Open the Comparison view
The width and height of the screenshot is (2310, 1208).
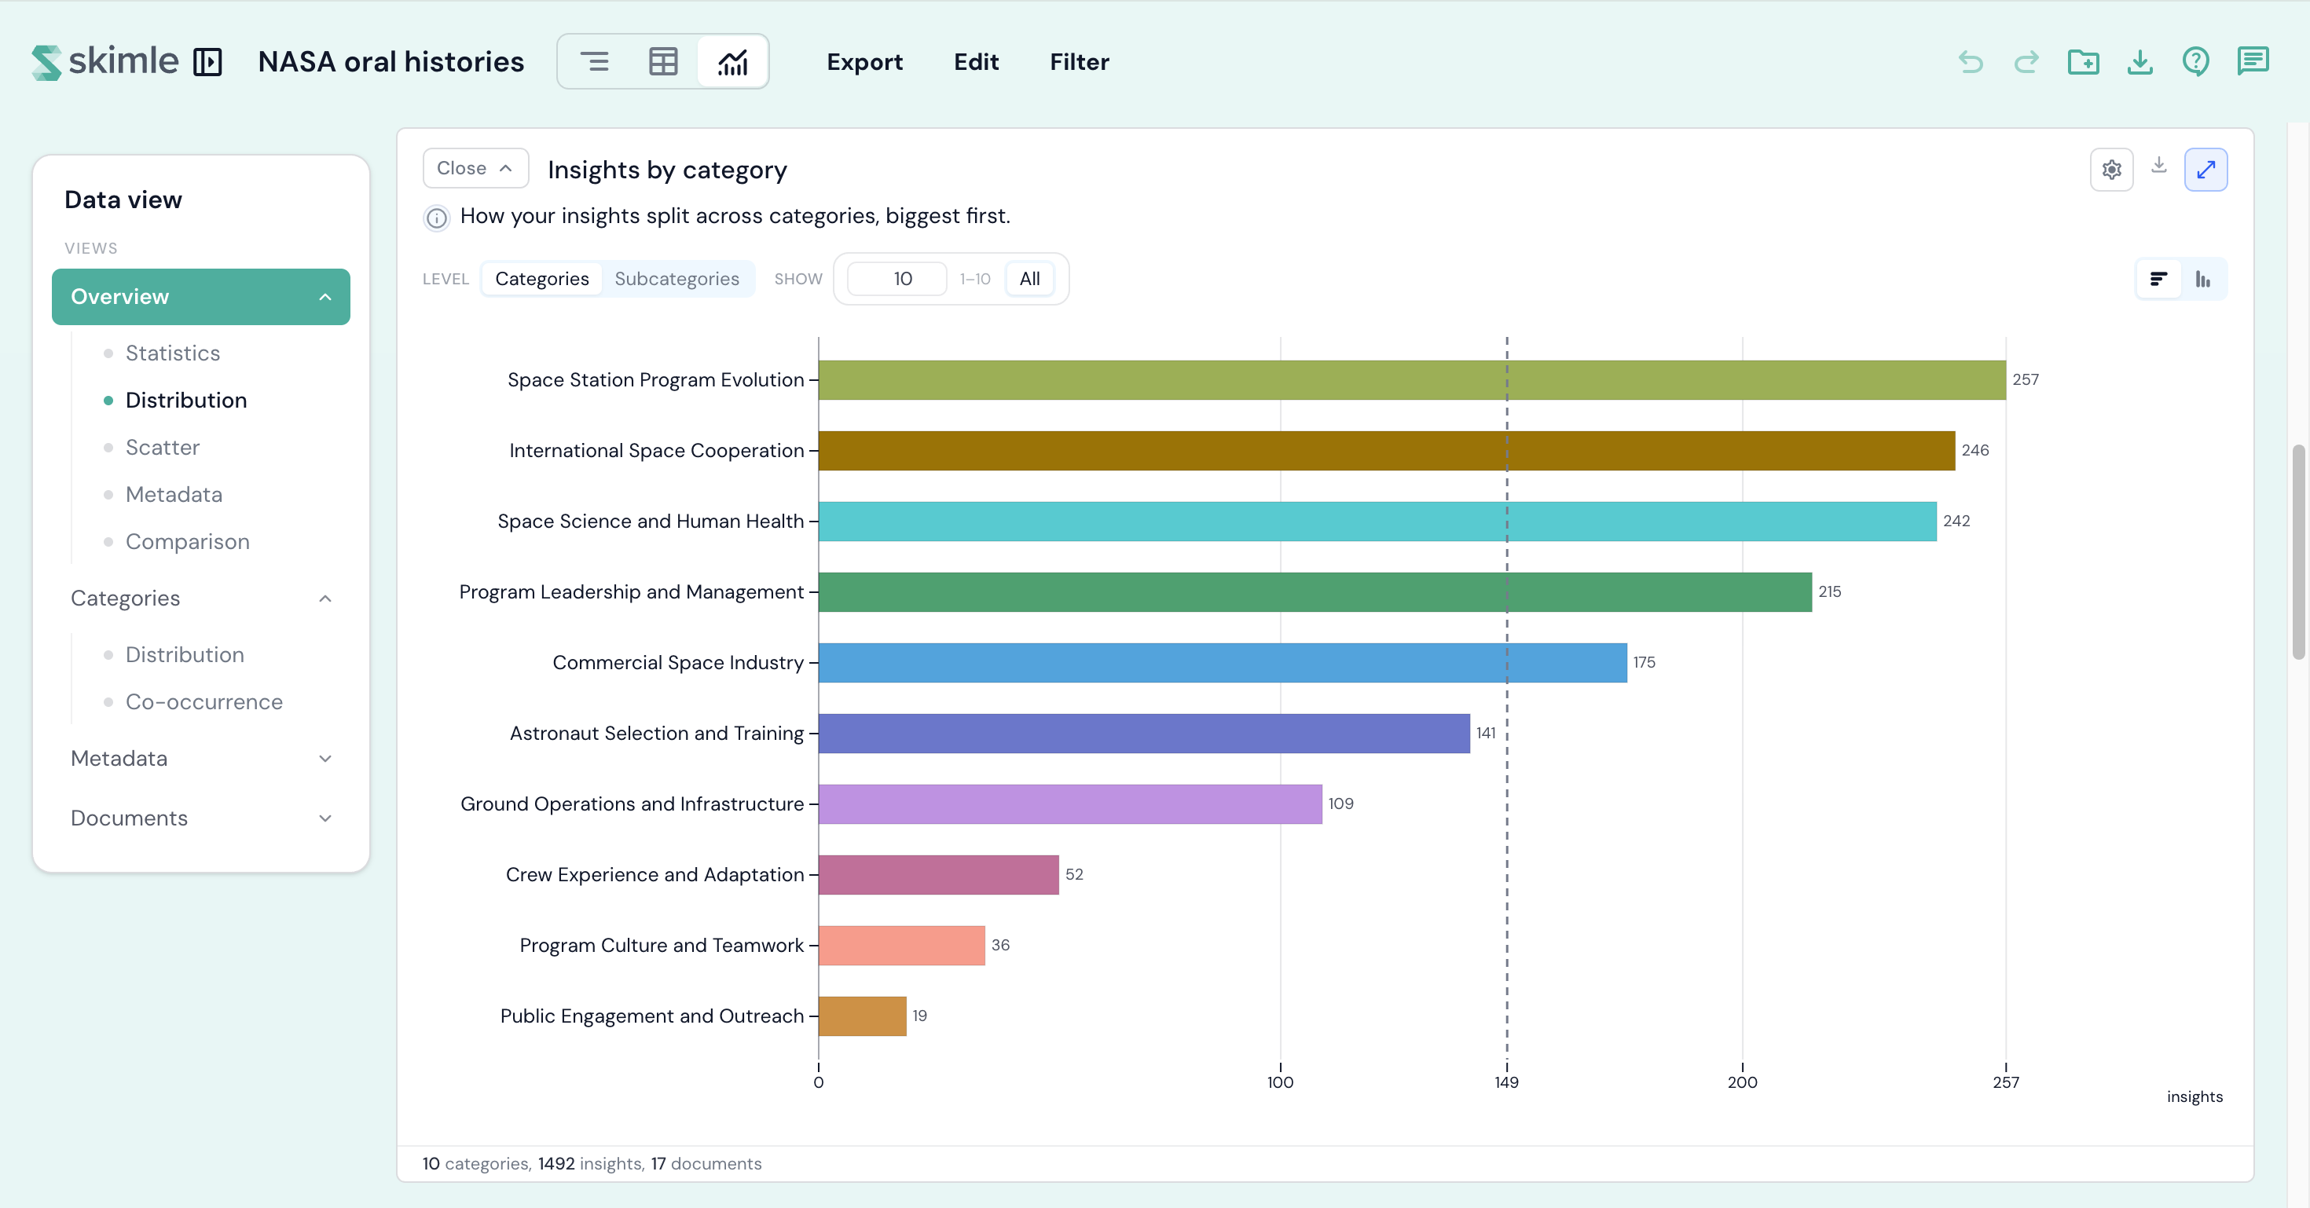[x=188, y=541]
